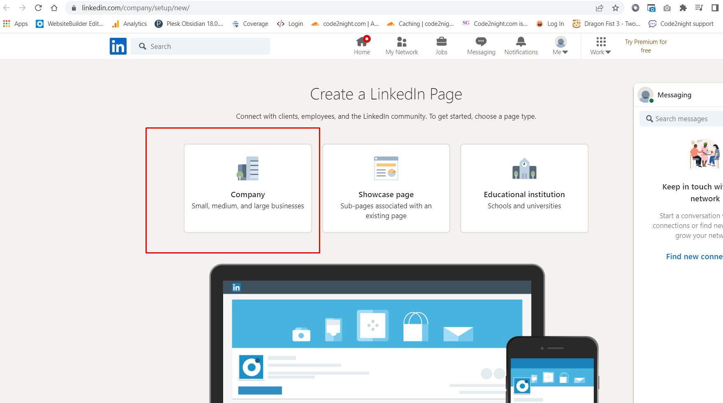Click Find new connections link

tap(694, 256)
